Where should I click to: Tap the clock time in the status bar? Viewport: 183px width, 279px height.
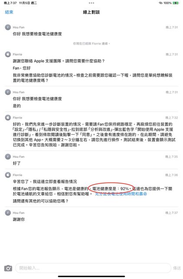(x=10, y=3)
